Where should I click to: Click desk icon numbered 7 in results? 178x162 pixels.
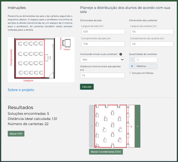[x=105, y=141]
